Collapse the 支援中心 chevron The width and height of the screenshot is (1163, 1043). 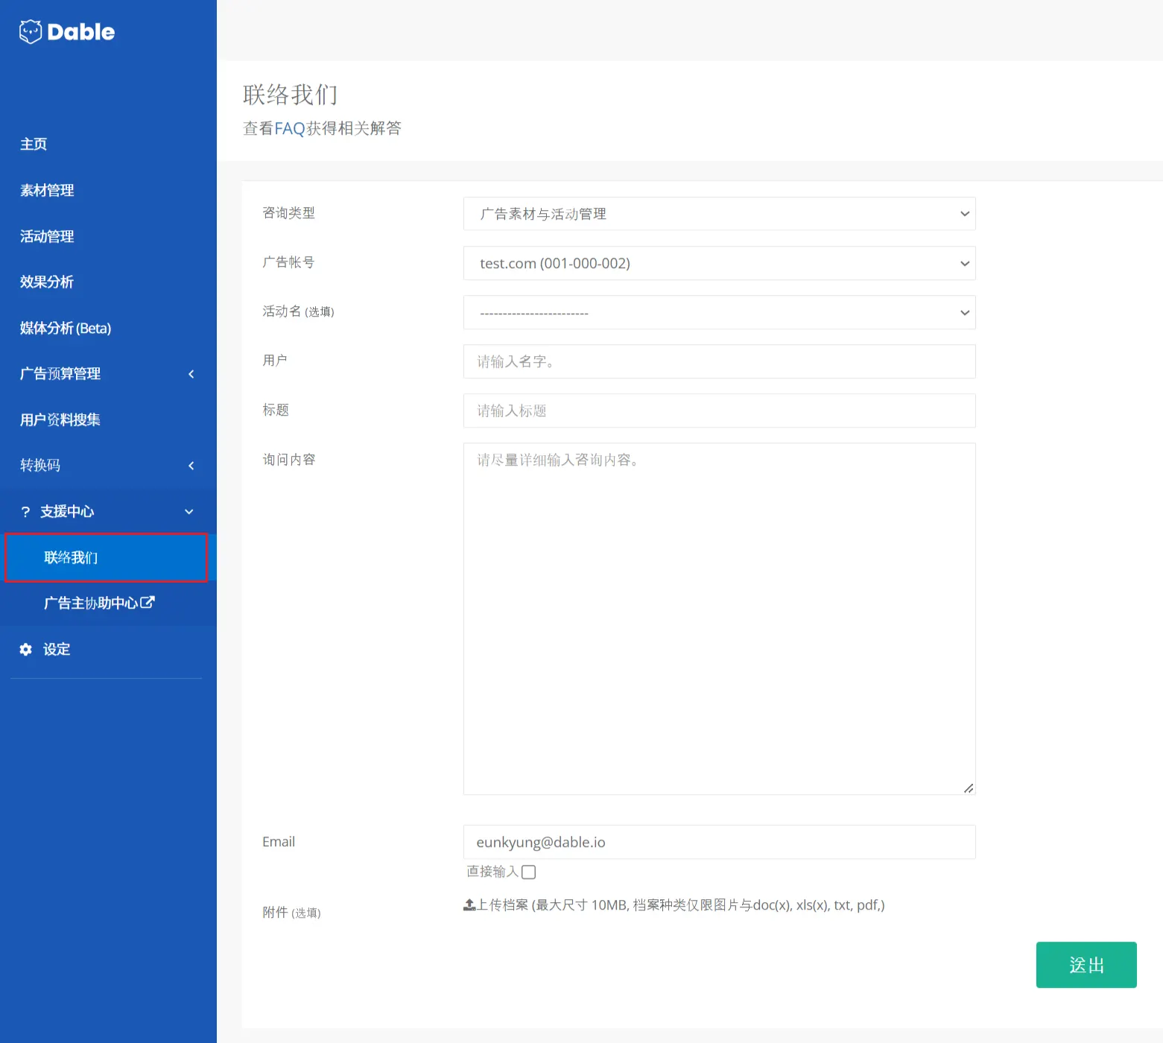pyautogui.click(x=189, y=512)
